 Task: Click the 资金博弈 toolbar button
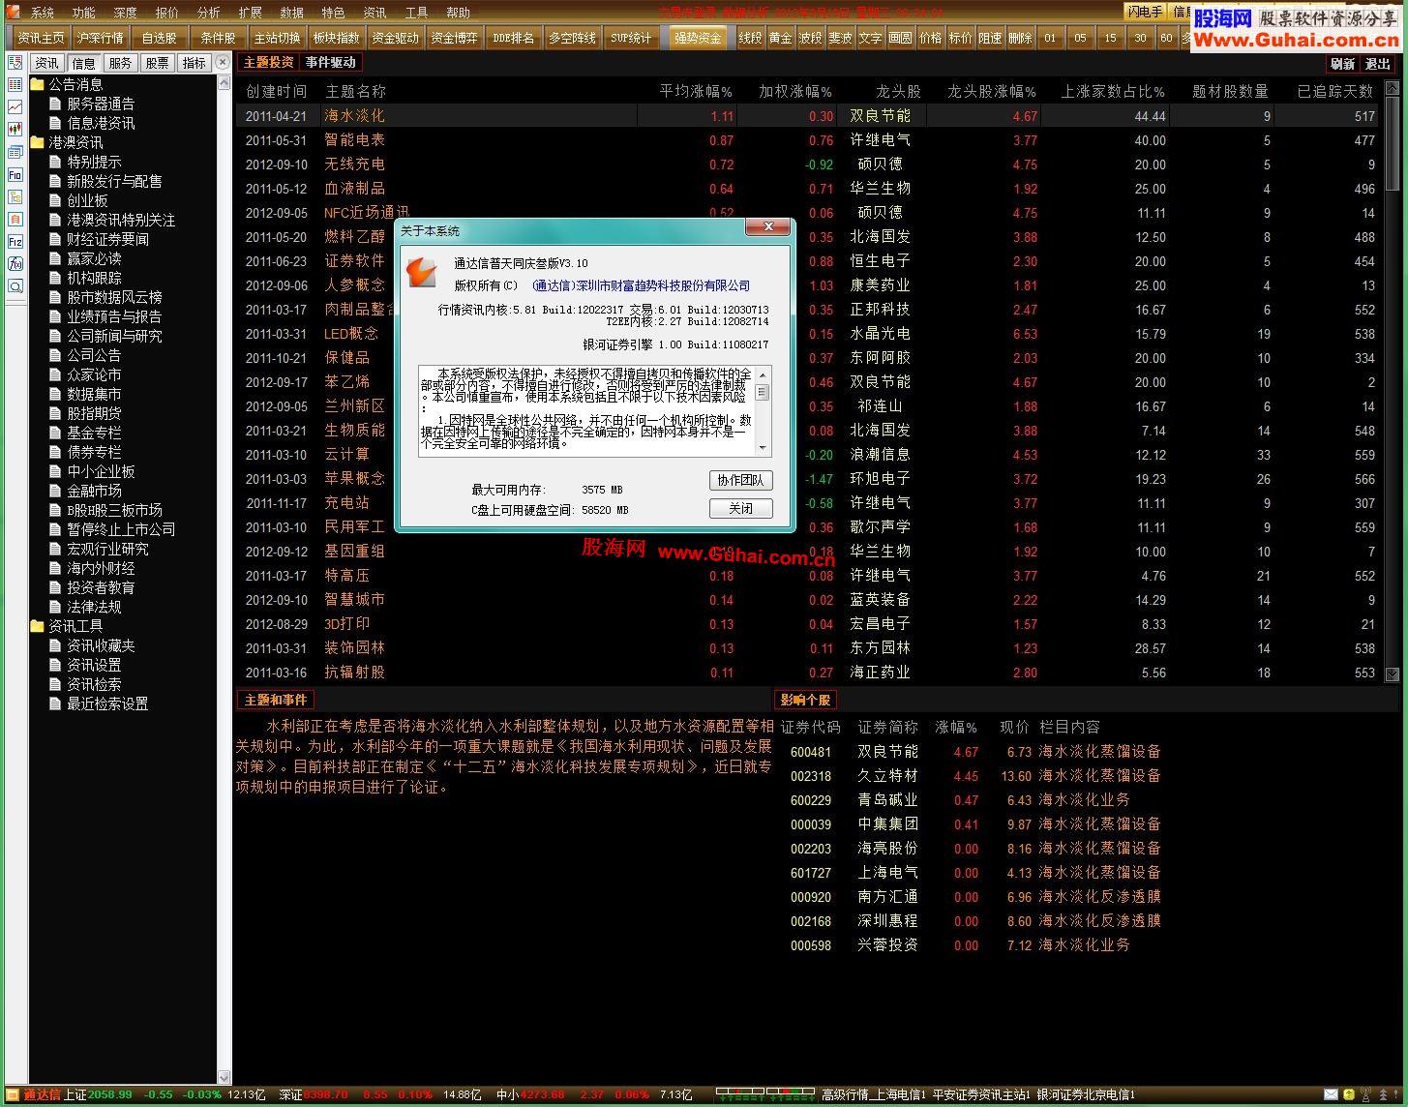pos(455,38)
